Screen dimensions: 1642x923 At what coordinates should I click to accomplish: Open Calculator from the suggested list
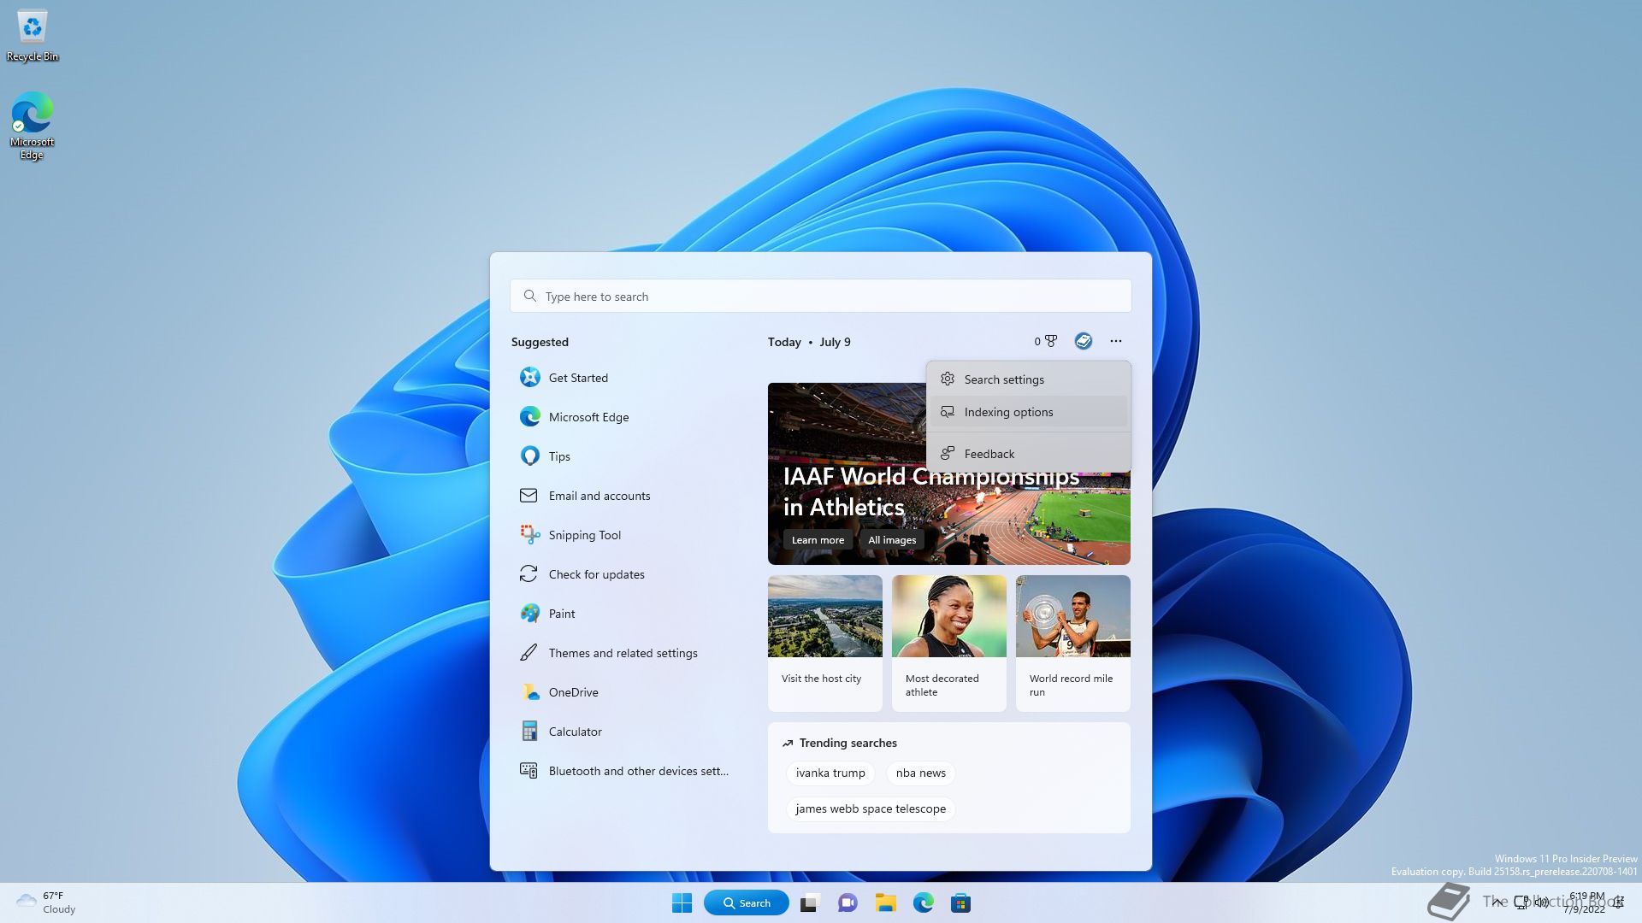[x=624, y=732]
